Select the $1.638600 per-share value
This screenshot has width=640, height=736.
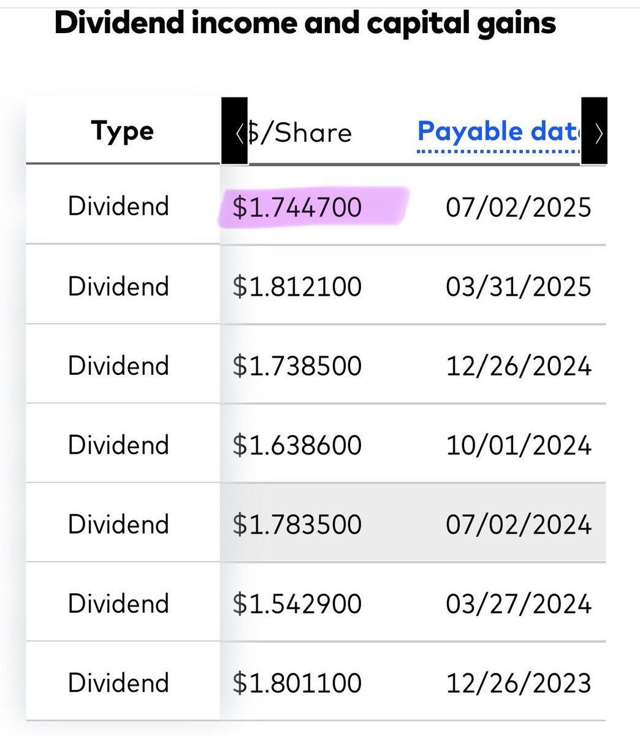pos(297,445)
